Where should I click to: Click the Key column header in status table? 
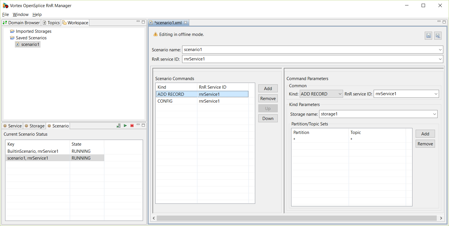[x=38, y=144]
